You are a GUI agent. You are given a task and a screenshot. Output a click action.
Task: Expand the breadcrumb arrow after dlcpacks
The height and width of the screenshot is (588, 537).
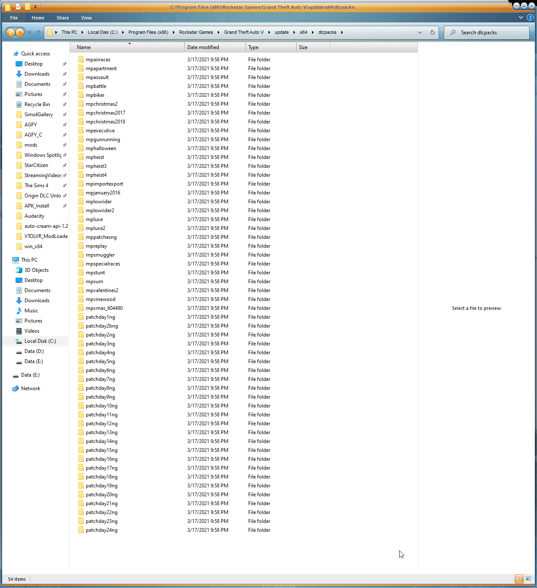click(x=342, y=33)
